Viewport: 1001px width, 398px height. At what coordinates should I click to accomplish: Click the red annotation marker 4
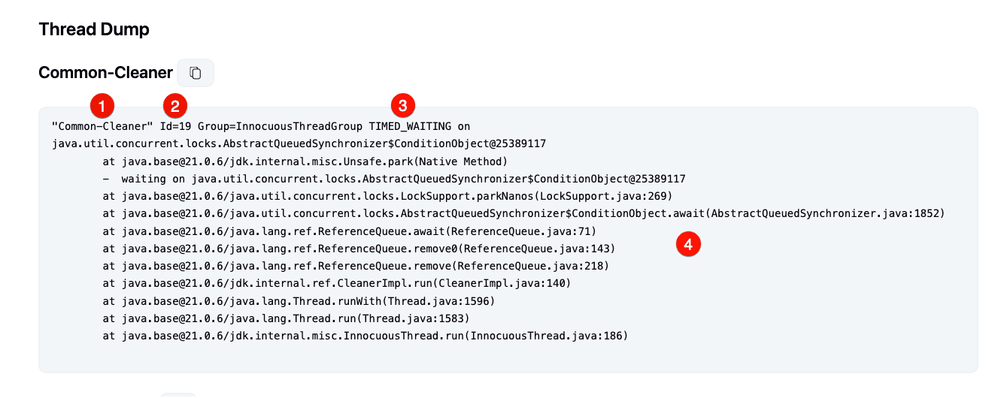click(687, 244)
